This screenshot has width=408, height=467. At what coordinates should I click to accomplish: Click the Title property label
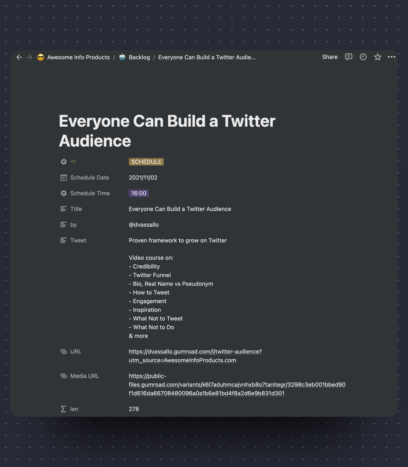(x=76, y=209)
